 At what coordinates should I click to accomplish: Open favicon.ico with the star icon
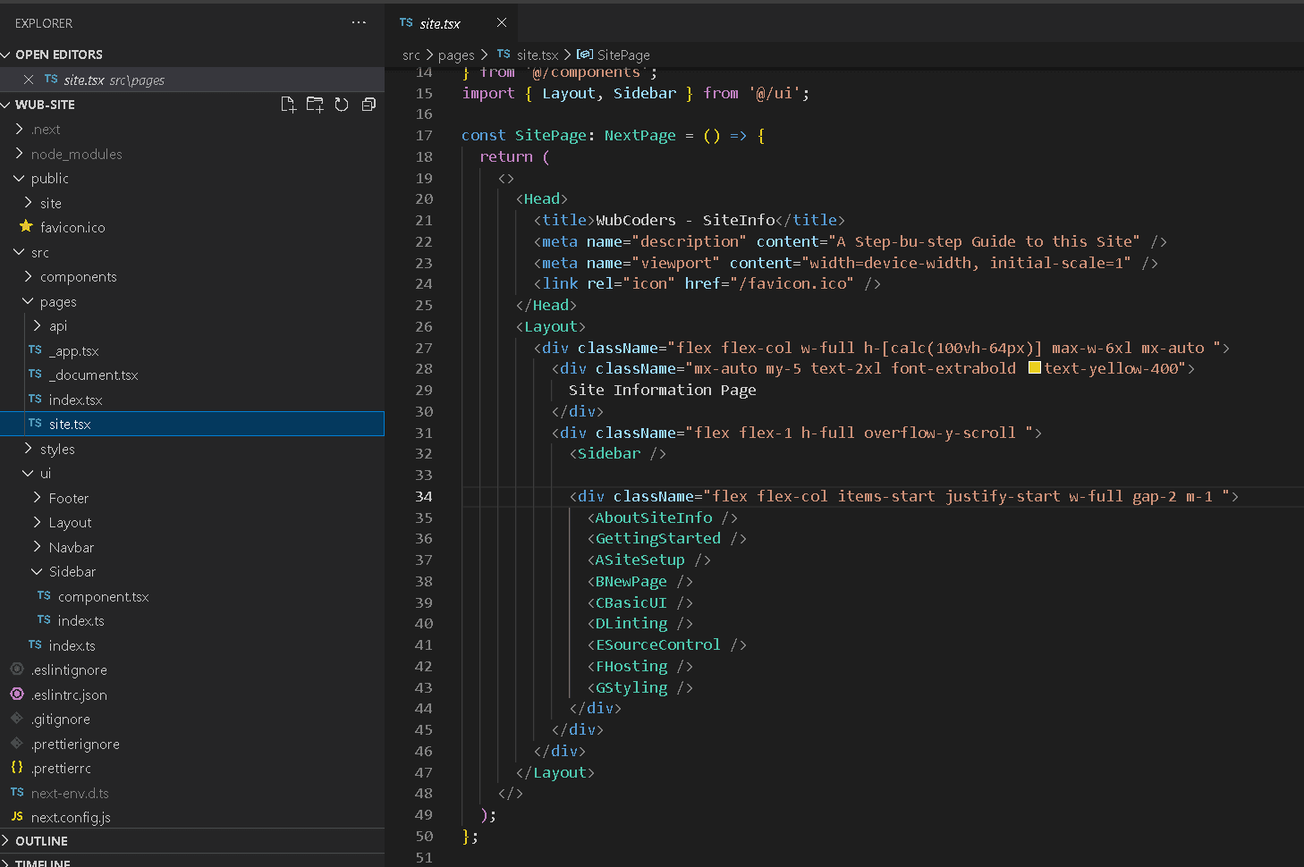tap(72, 228)
